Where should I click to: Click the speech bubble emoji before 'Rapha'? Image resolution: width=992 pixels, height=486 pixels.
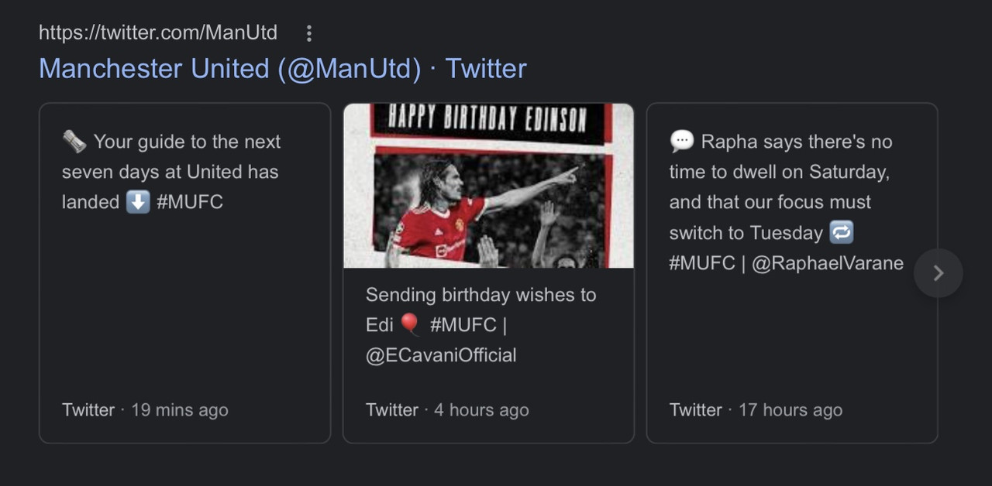(x=682, y=142)
